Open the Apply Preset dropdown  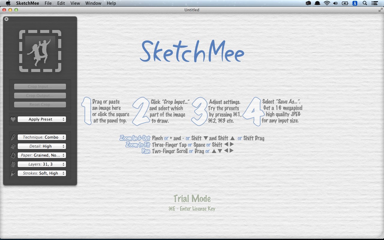point(42,119)
